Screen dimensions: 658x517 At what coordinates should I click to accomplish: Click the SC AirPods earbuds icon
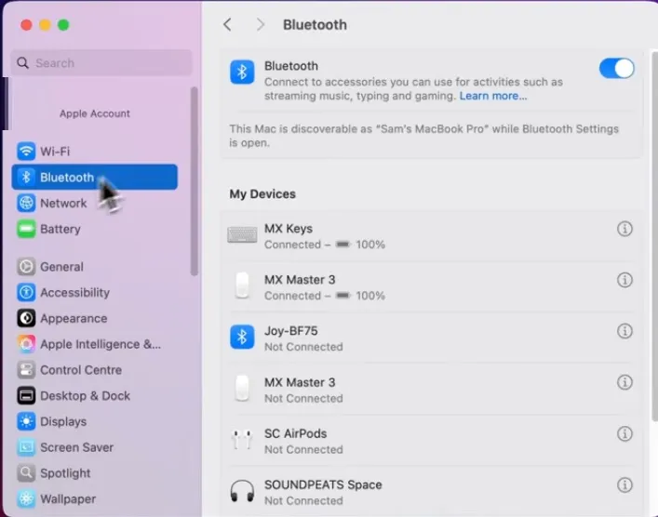point(242,440)
